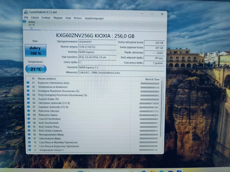Click the power-on count value 49 razy

point(154,58)
